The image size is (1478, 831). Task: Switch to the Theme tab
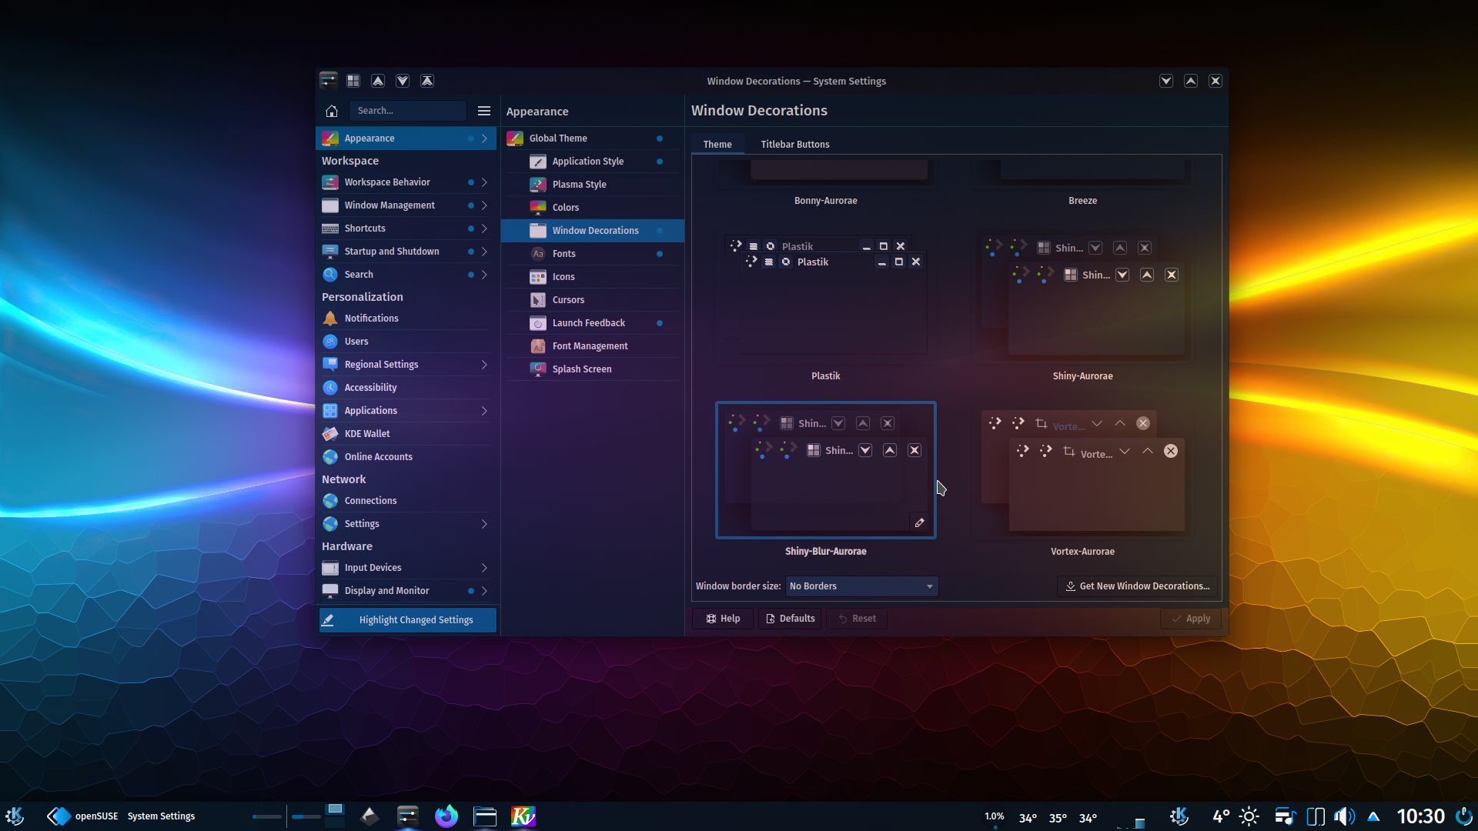coord(717,145)
